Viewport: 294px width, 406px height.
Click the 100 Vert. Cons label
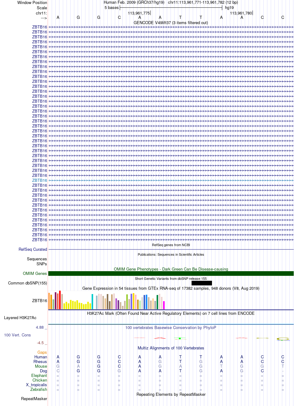pyautogui.click(x=17, y=335)
